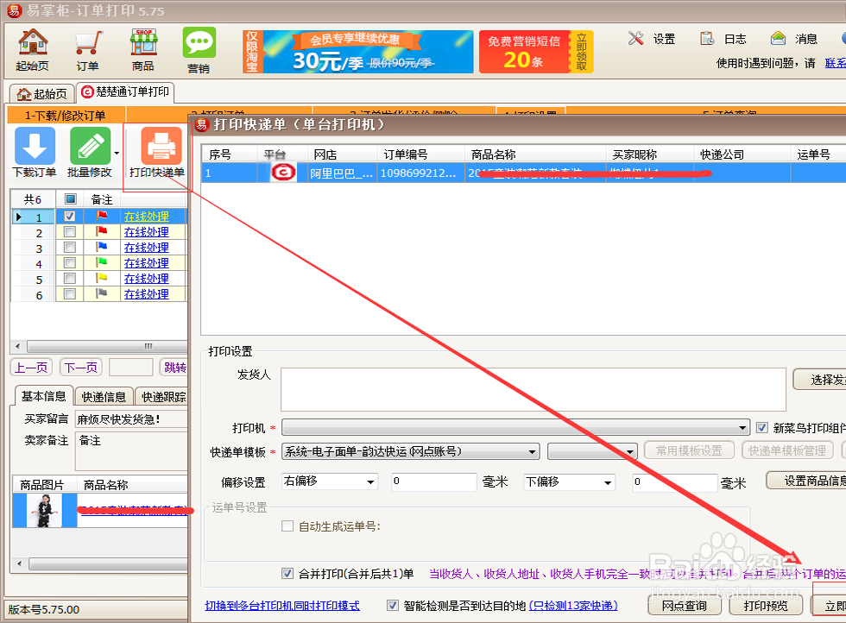Enable 自动生成运单号 checkbox
Image resolution: width=846 pixels, height=623 pixels.
pyautogui.click(x=287, y=525)
